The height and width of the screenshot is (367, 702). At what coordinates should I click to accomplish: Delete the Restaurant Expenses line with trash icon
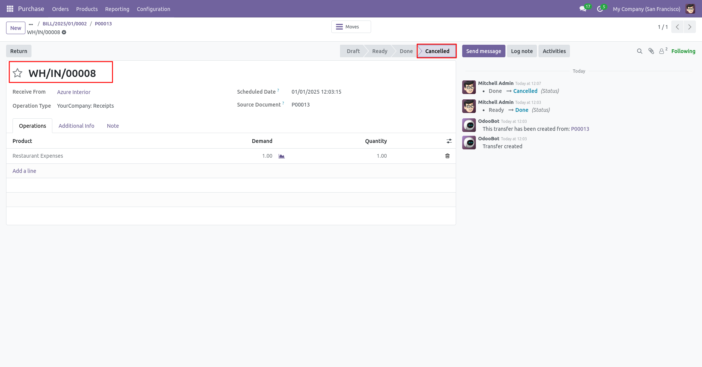(447, 156)
